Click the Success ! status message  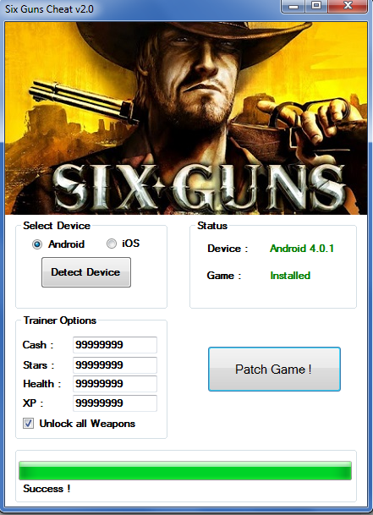pyautogui.click(x=47, y=489)
